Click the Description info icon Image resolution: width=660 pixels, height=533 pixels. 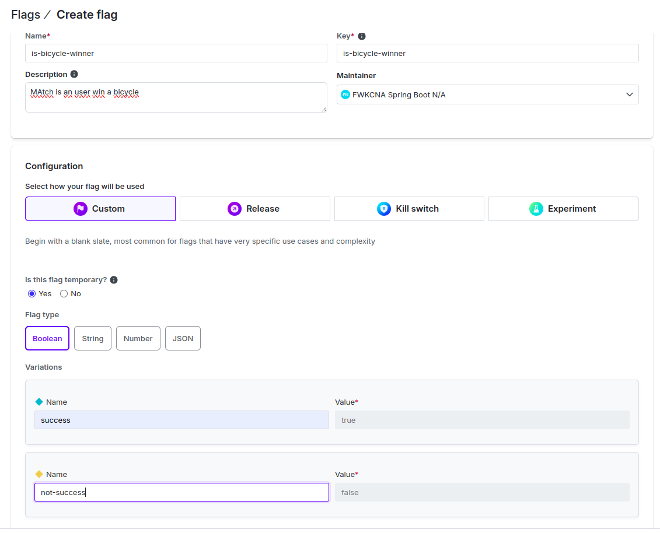74,74
